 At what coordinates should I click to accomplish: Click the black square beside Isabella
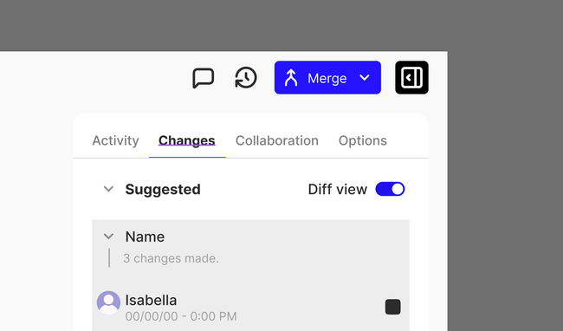393,307
